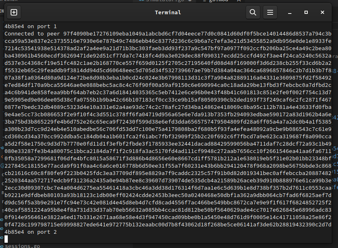Image resolution: width=338 pixels, height=248 pixels.
Task: Click the hex line starting with 'cd360cd34a37'
Action: [168, 137]
